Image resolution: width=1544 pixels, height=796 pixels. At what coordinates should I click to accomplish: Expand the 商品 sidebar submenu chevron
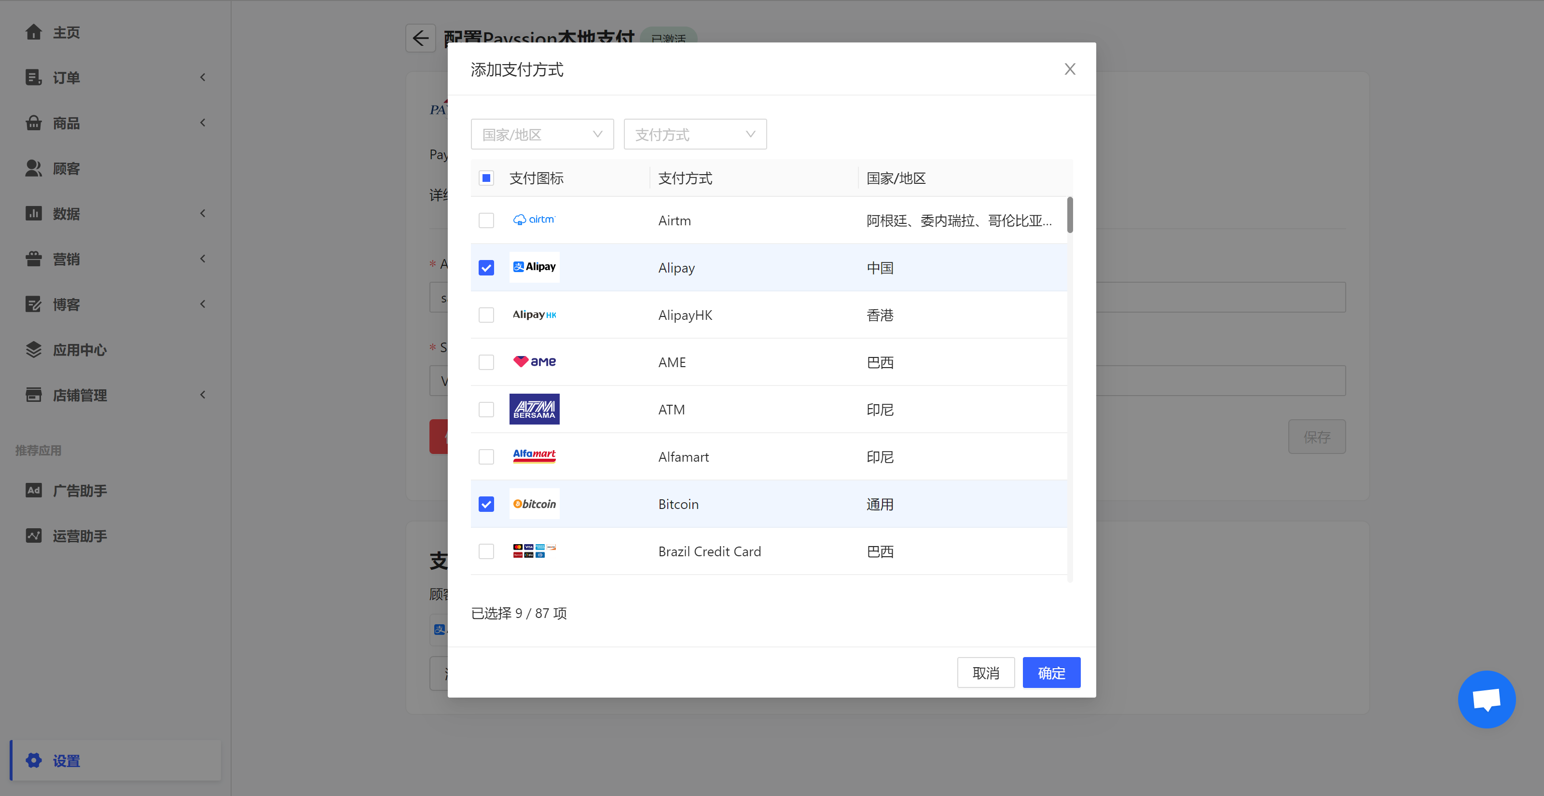tap(203, 123)
